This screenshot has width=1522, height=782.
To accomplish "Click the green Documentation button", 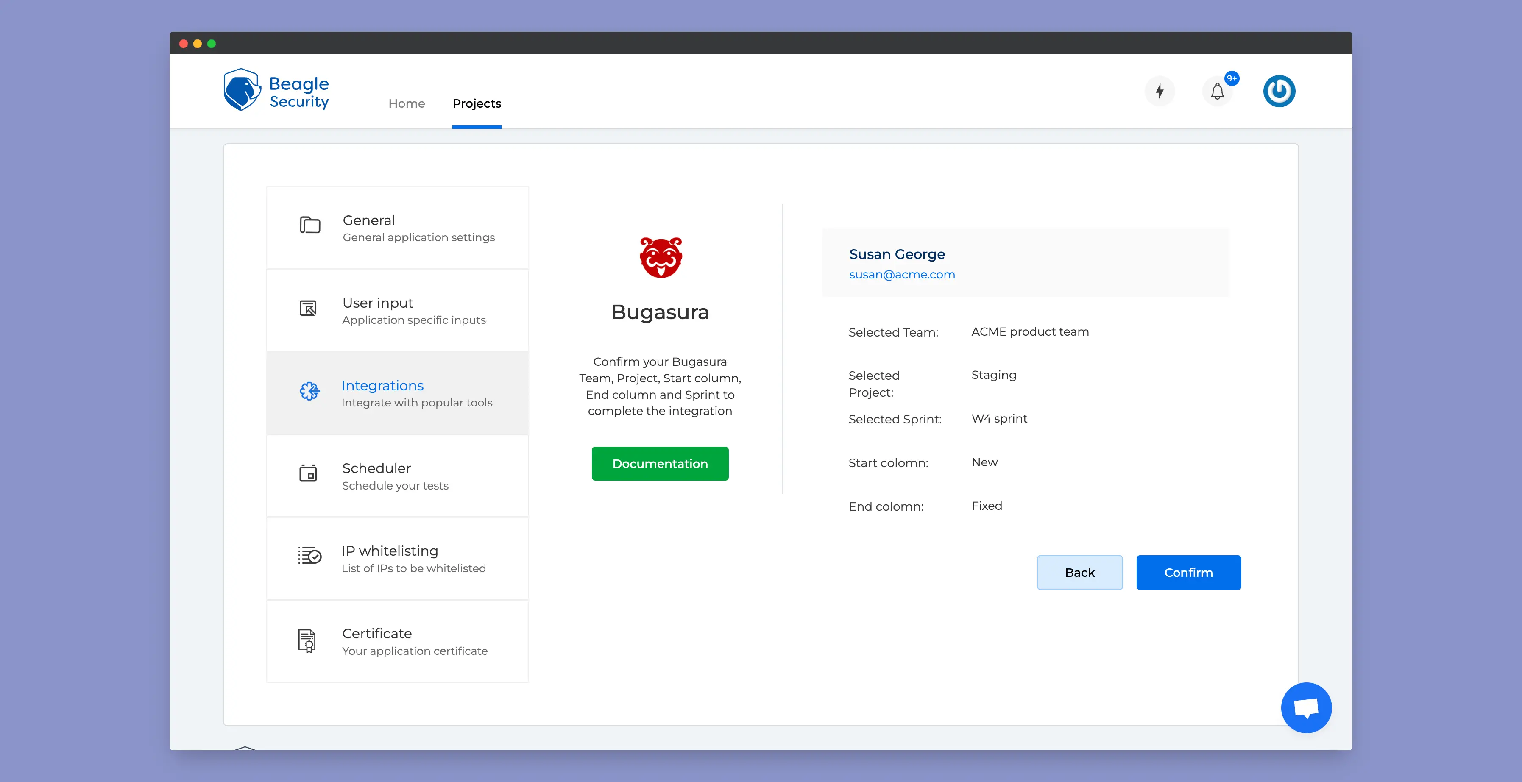I will [660, 464].
